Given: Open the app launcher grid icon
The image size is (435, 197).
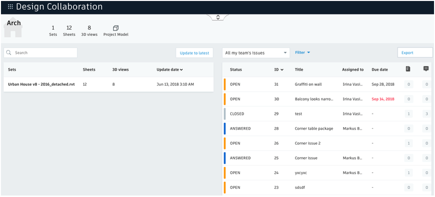Looking at the screenshot, I should click(x=10, y=7).
